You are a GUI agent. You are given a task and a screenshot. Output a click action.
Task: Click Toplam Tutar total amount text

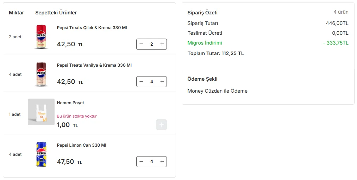[x=215, y=53]
